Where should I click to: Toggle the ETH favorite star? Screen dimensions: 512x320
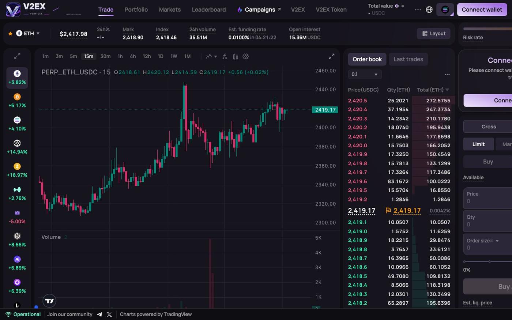(x=10, y=34)
